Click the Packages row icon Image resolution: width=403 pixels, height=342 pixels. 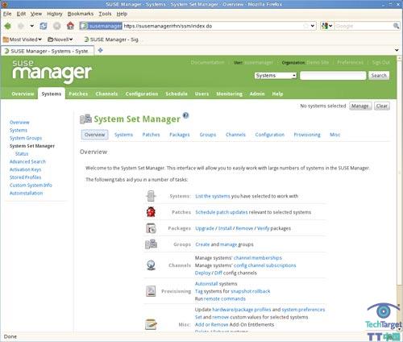click(151, 228)
